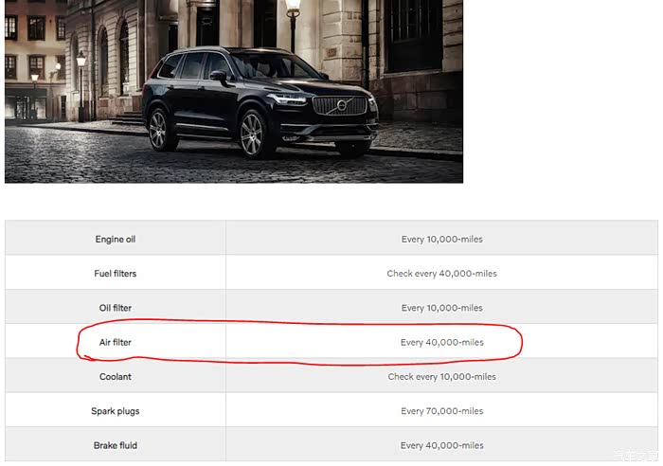
Task: Click the Air filter "Every 40,000-miles" value
Action: 441,342
